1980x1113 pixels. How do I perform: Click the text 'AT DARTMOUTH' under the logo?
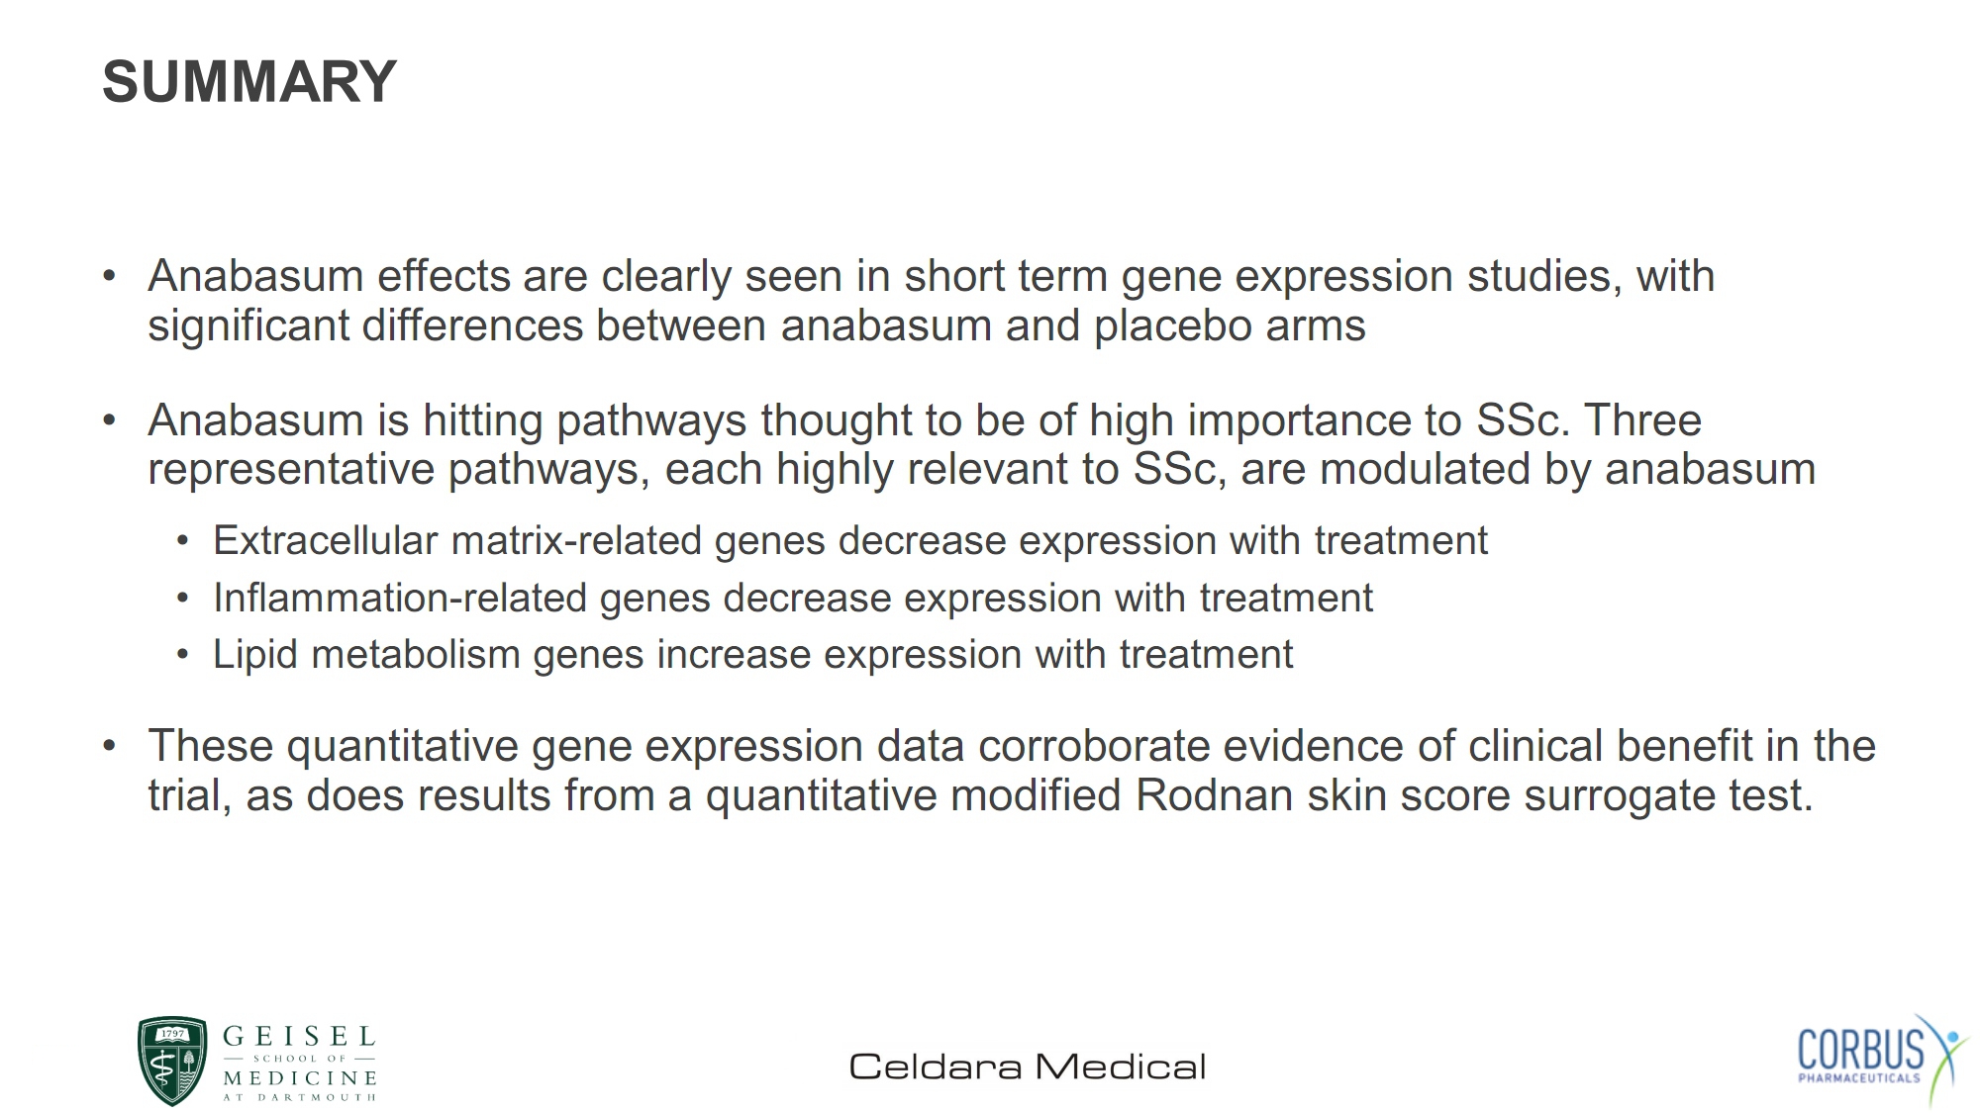299,1097
